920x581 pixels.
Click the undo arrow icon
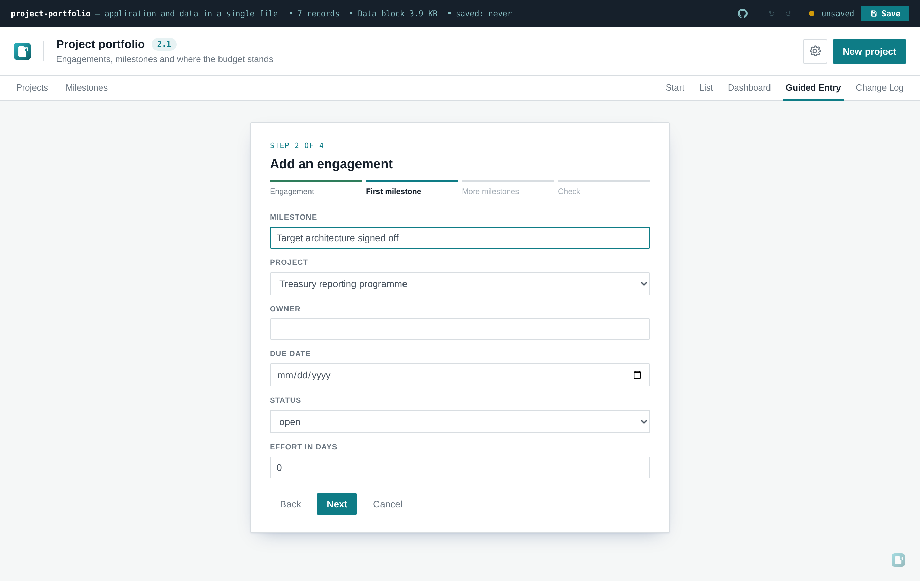(x=772, y=14)
